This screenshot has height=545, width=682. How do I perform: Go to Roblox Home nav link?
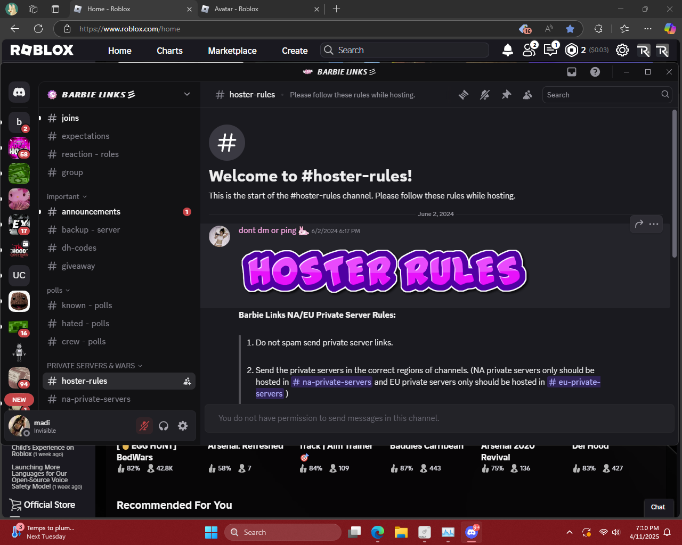coord(120,51)
